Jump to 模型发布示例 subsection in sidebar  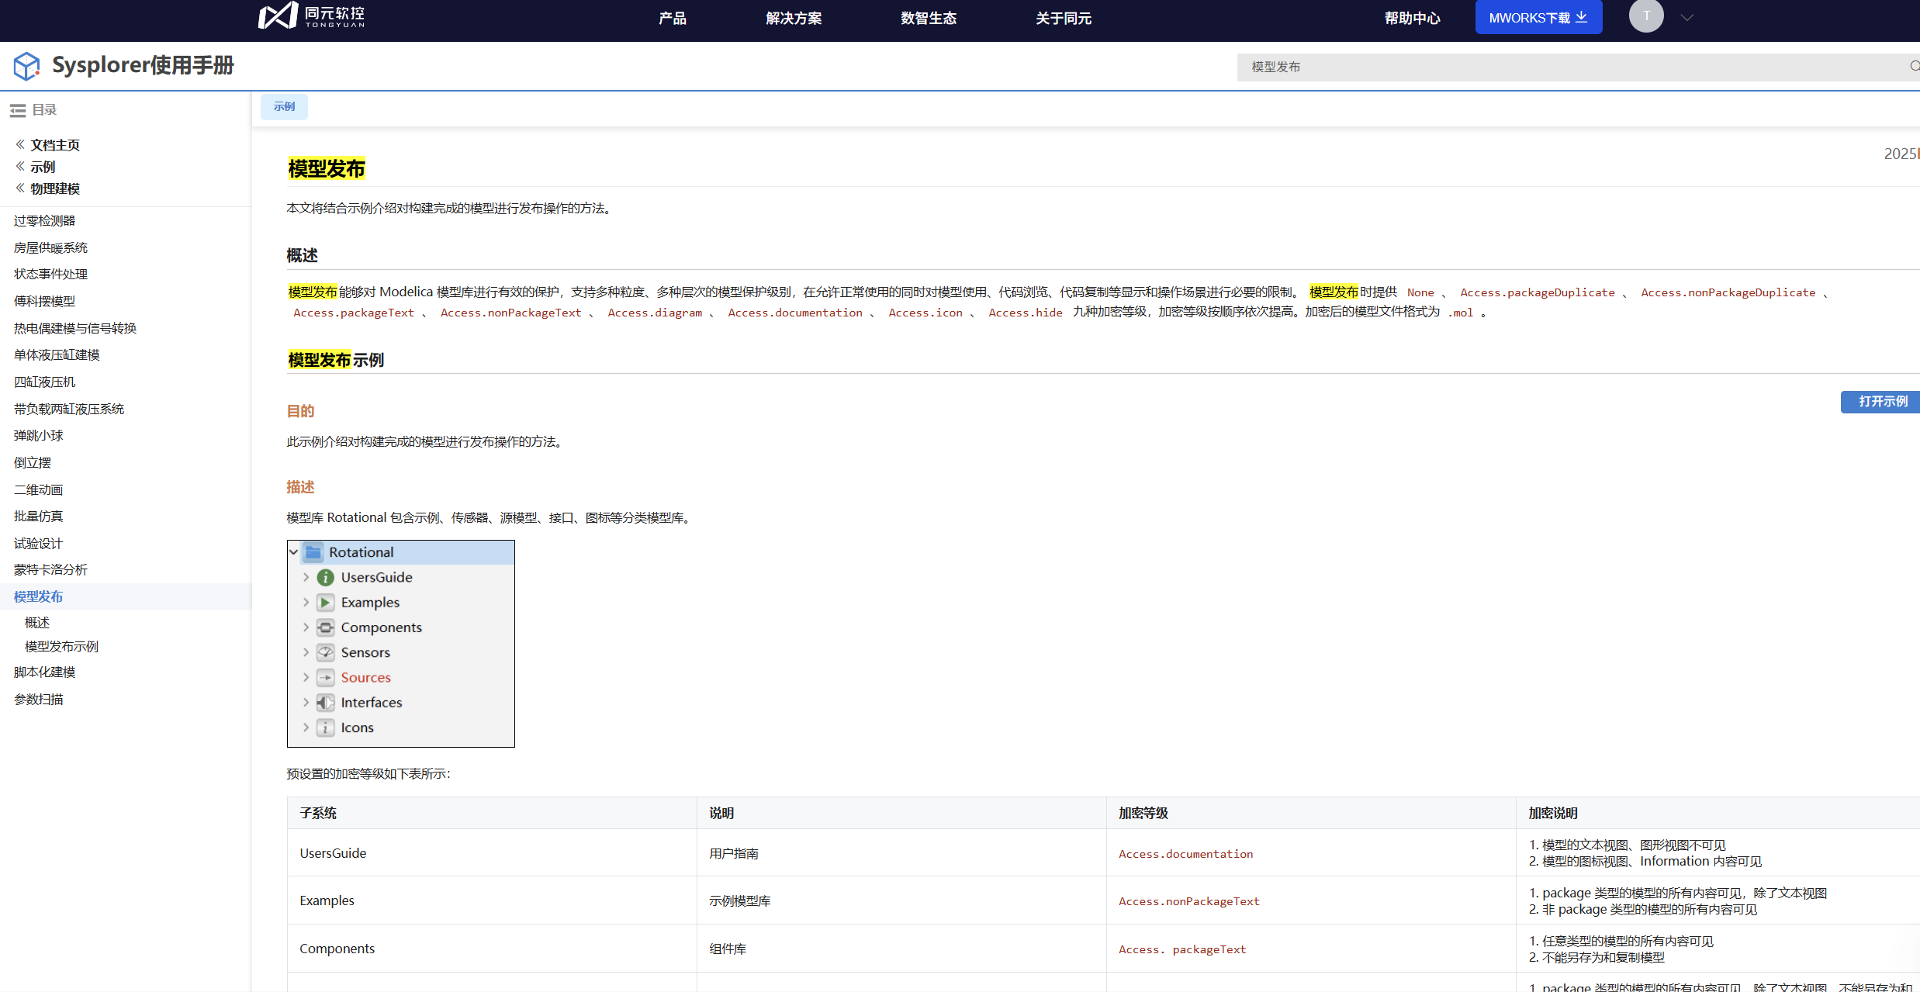[x=62, y=647]
